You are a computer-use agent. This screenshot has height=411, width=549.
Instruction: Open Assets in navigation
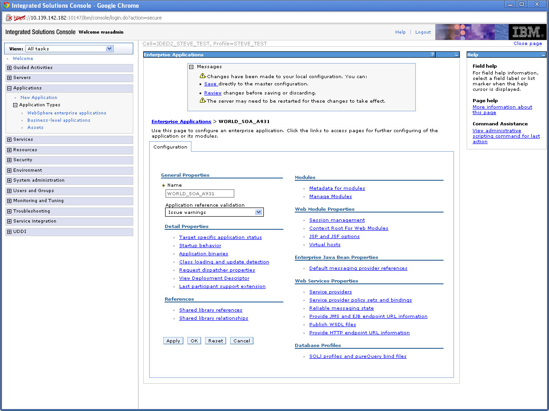35,128
